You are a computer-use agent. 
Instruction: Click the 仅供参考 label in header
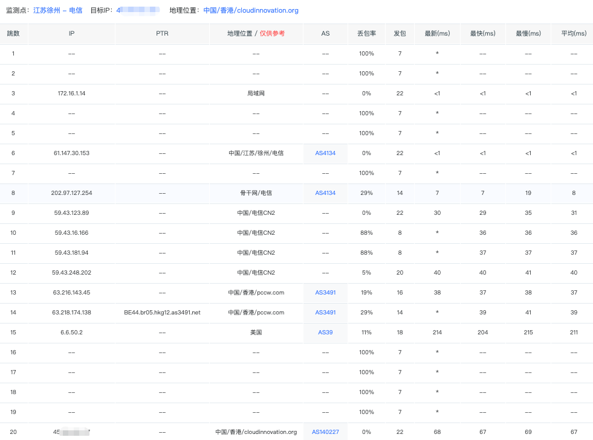(x=273, y=34)
